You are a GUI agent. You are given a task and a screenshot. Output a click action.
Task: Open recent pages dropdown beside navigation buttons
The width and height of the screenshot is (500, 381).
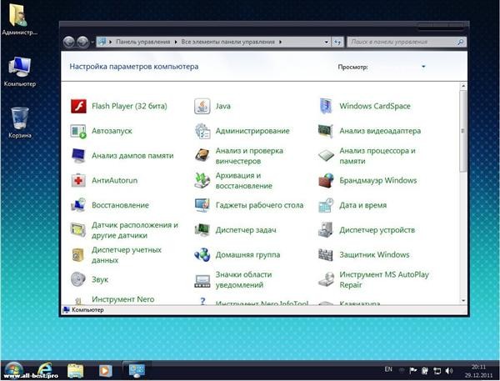[92, 42]
